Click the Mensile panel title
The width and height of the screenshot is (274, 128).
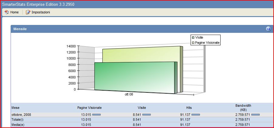[20, 29]
